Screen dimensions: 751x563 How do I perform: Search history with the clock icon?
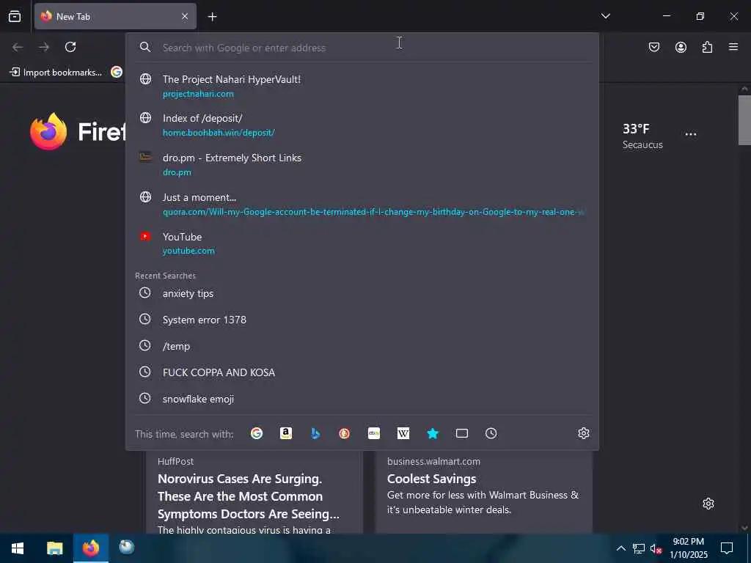491,433
